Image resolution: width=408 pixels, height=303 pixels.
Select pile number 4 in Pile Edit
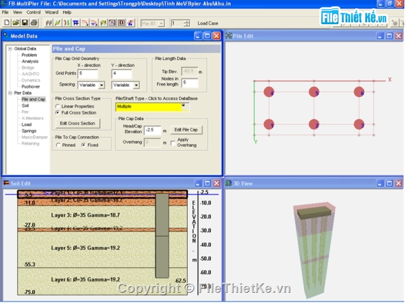269,92
